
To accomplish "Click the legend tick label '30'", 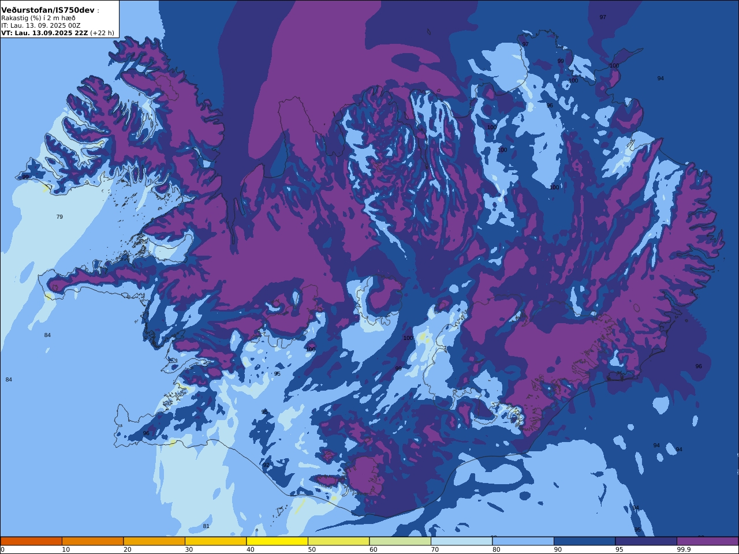I will coord(189,549).
